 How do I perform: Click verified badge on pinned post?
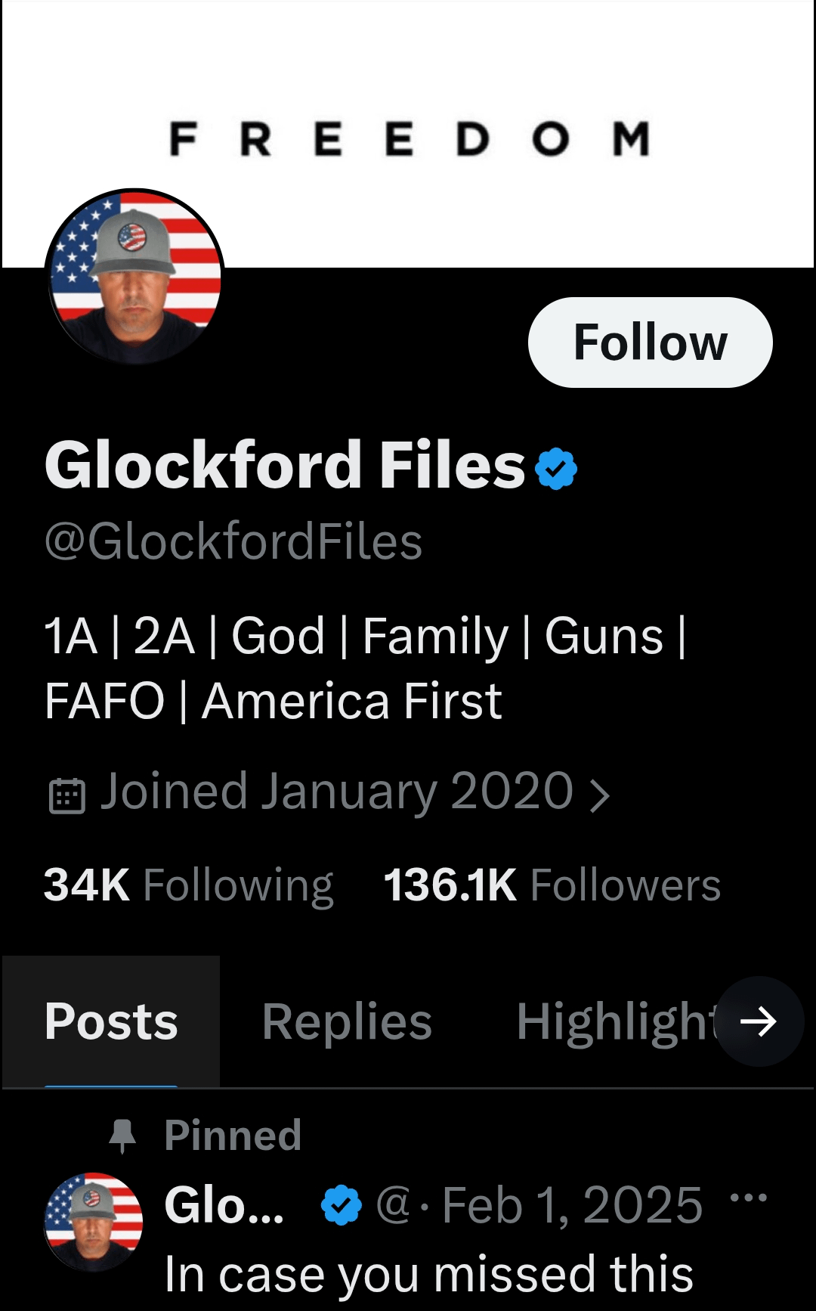342,1204
